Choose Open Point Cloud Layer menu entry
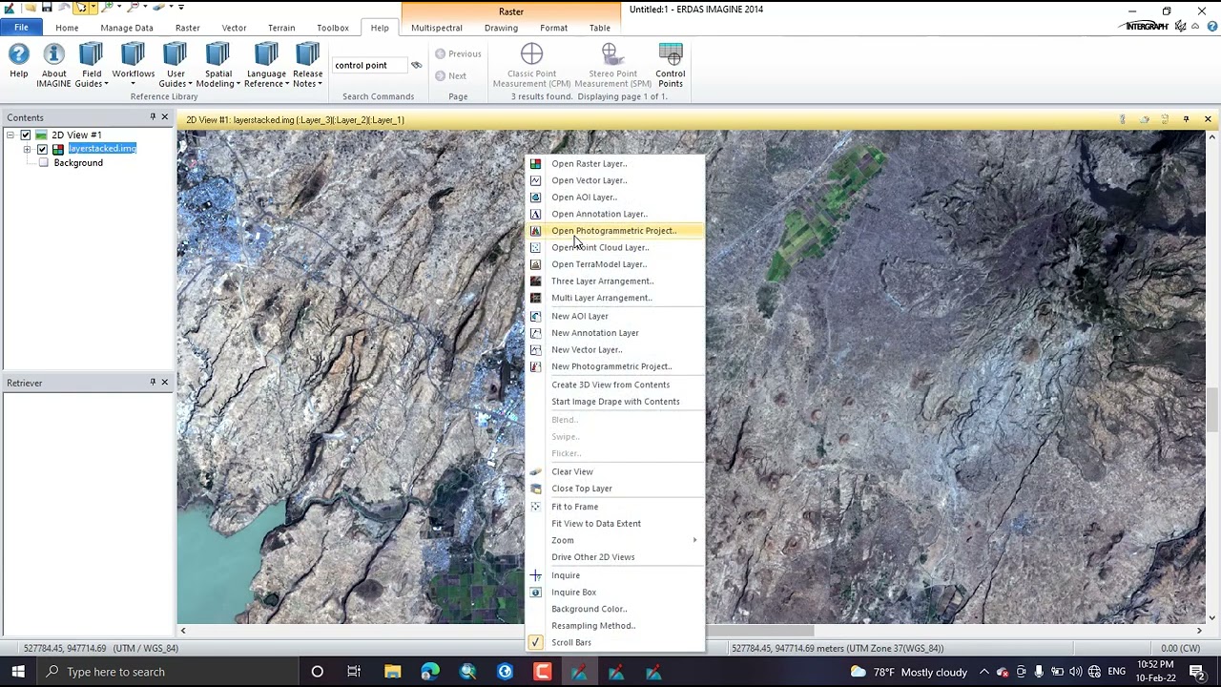 615,248
